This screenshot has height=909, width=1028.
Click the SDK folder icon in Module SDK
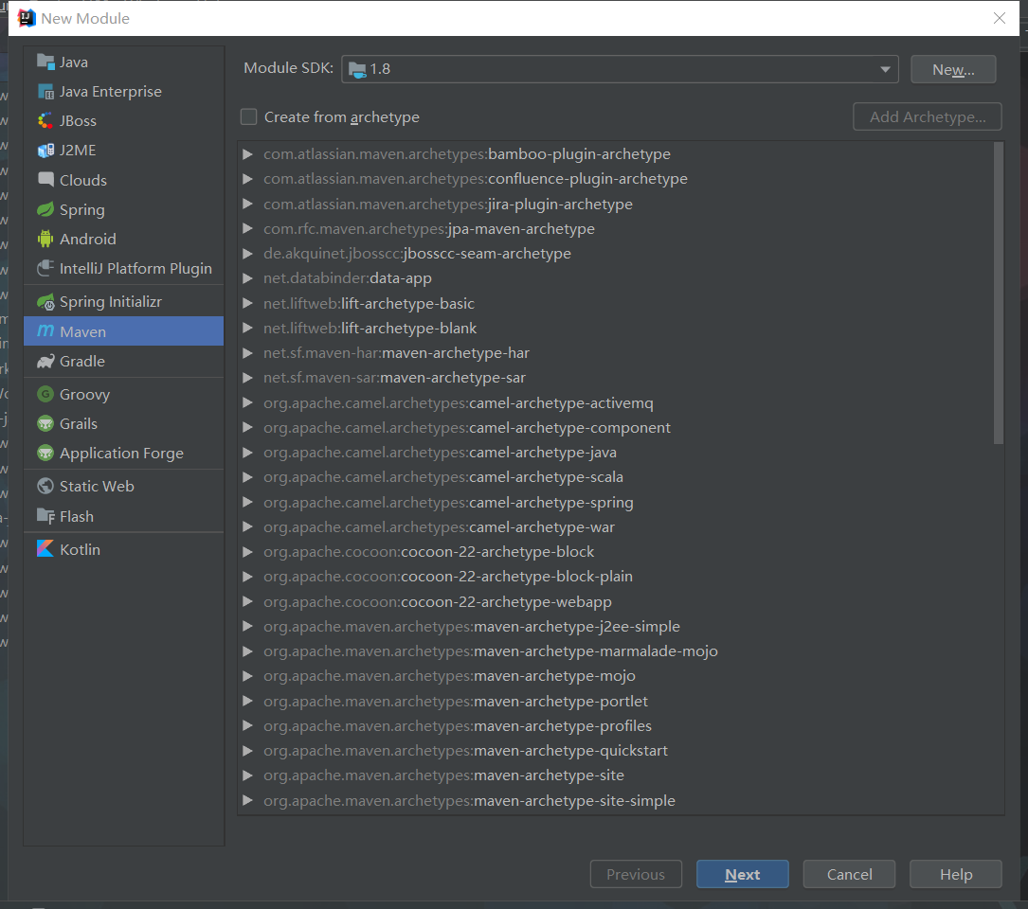click(357, 69)
